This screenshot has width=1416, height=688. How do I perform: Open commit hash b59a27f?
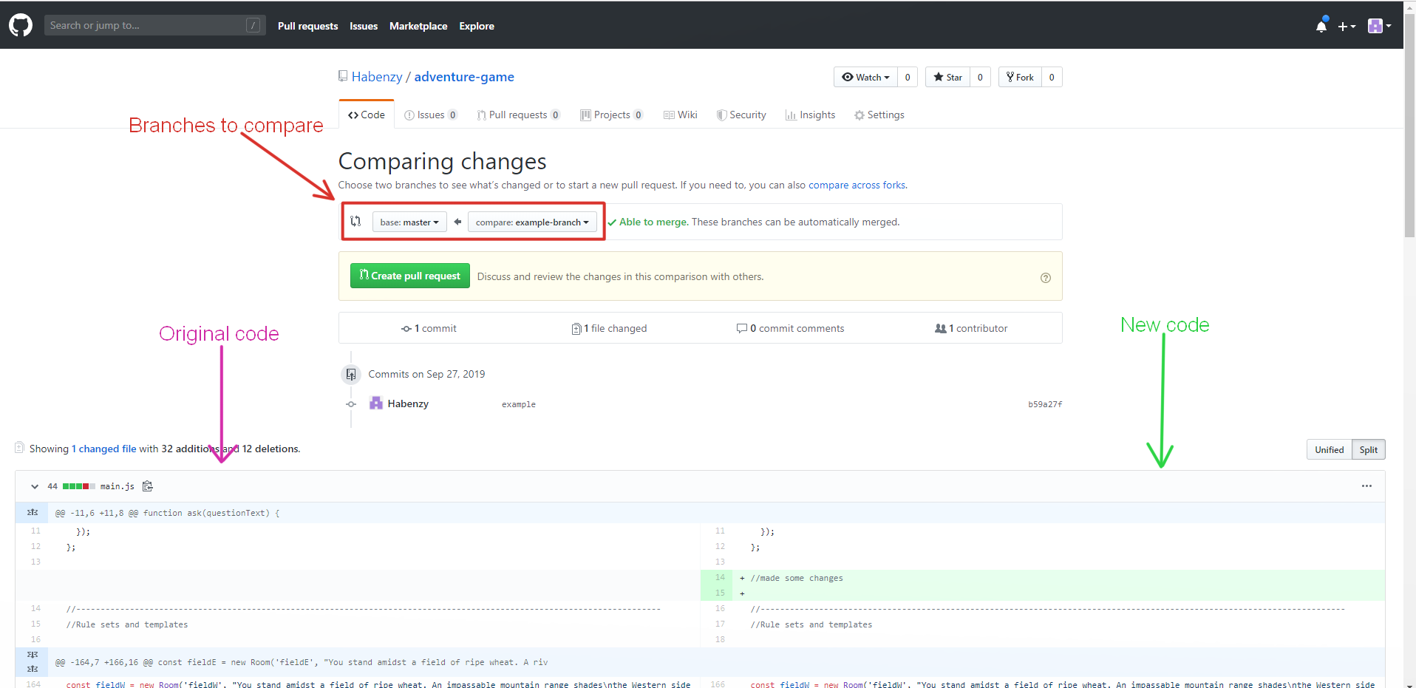pyautogui.click(x=1045, y=404)
